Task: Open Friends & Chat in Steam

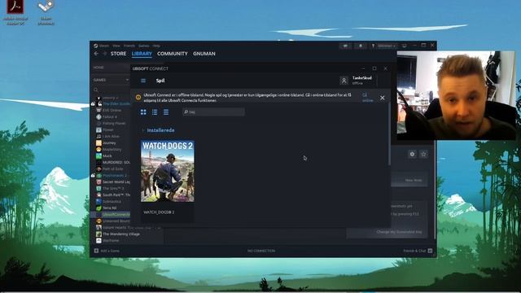Action: pyautogui.click(x=418, y=251)
